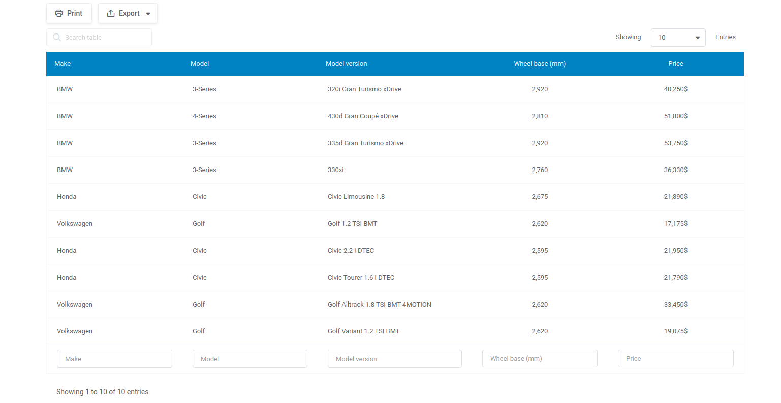Open the Export dropdown menu

[128, 13]
